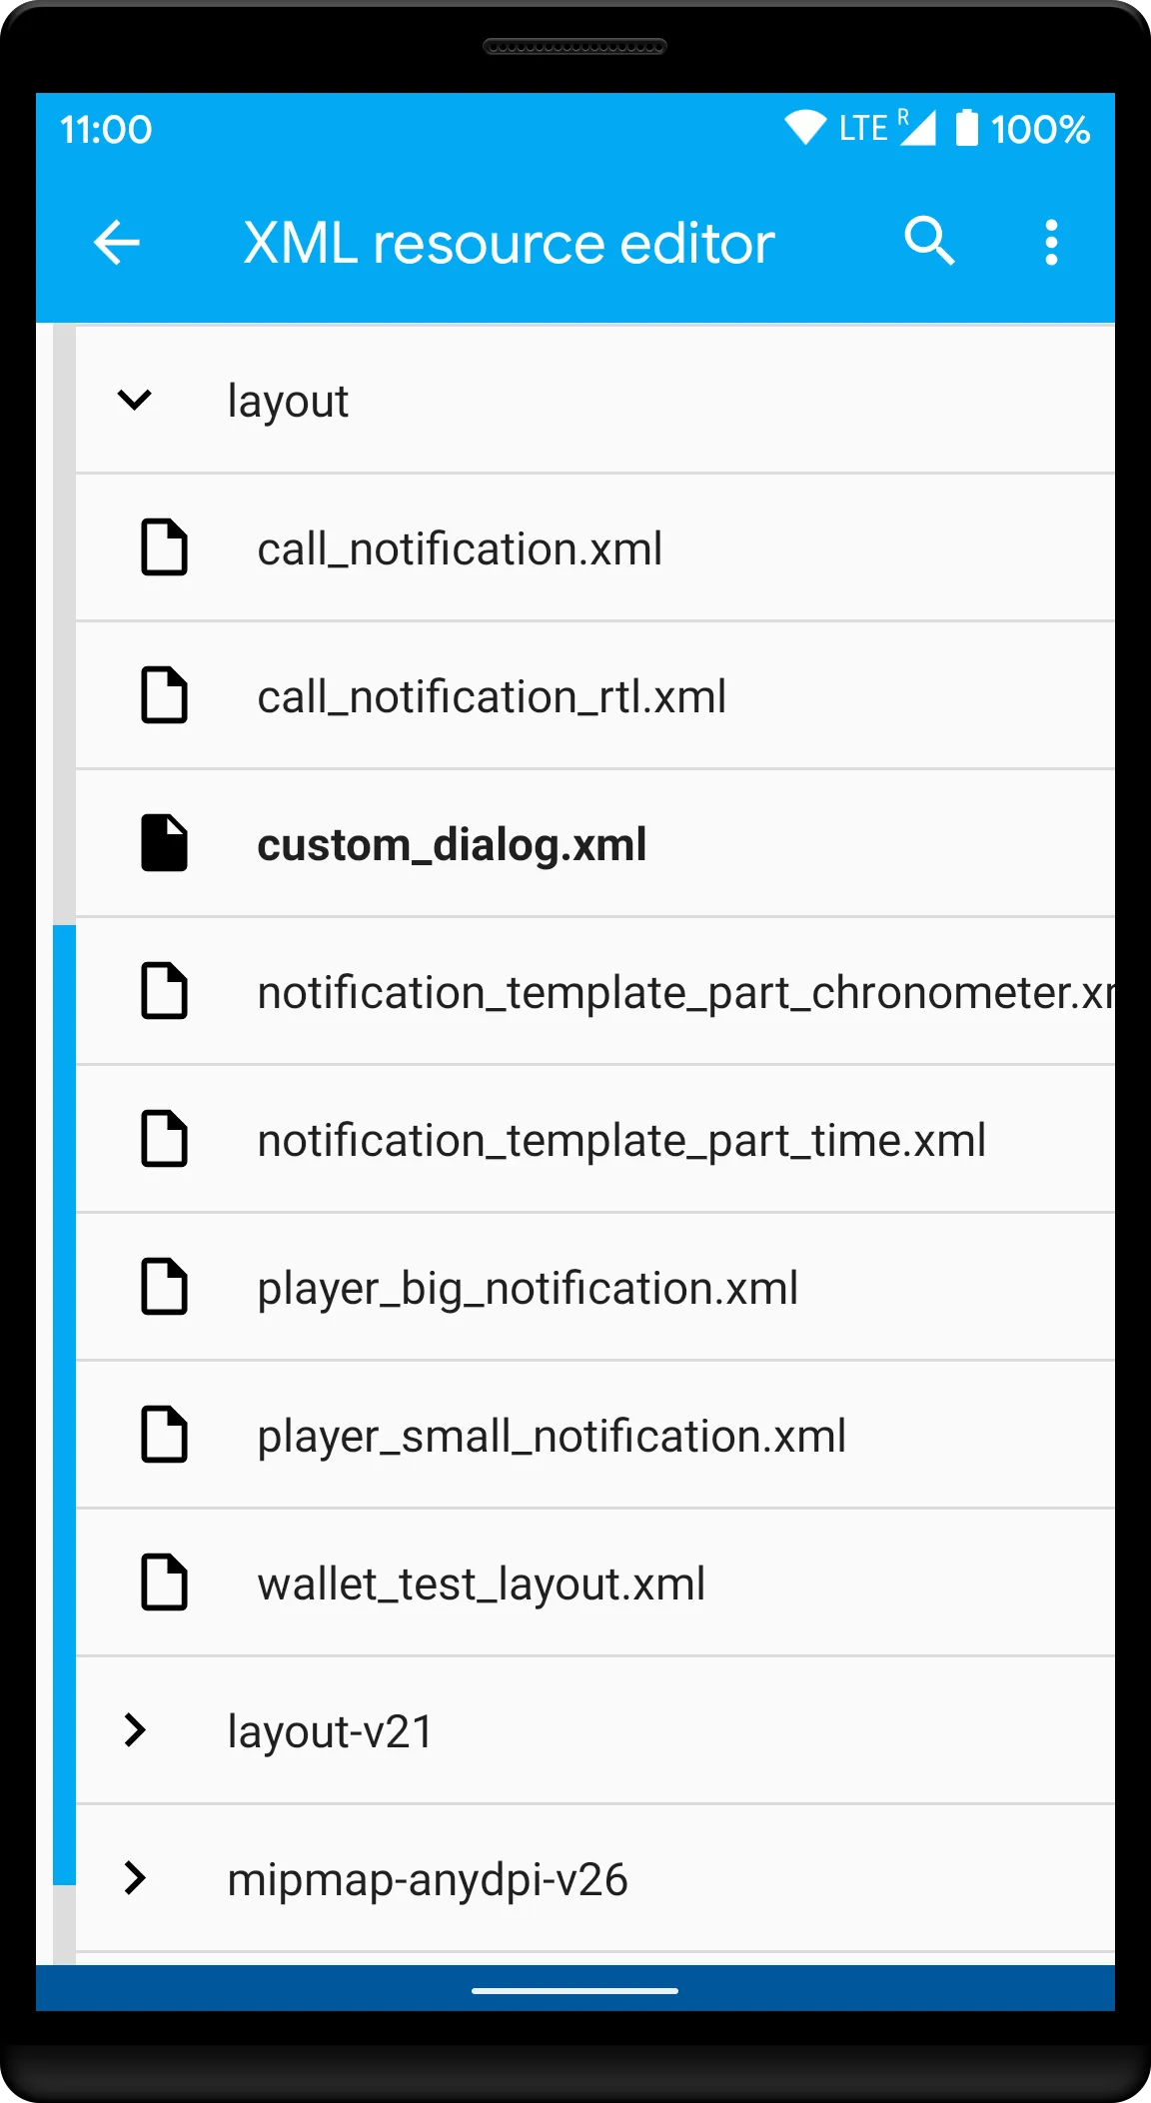Click the file icon beside wallet_test_layout.xml
The height and width of the screenshot is (2103, 1151).
(164, 1582)
